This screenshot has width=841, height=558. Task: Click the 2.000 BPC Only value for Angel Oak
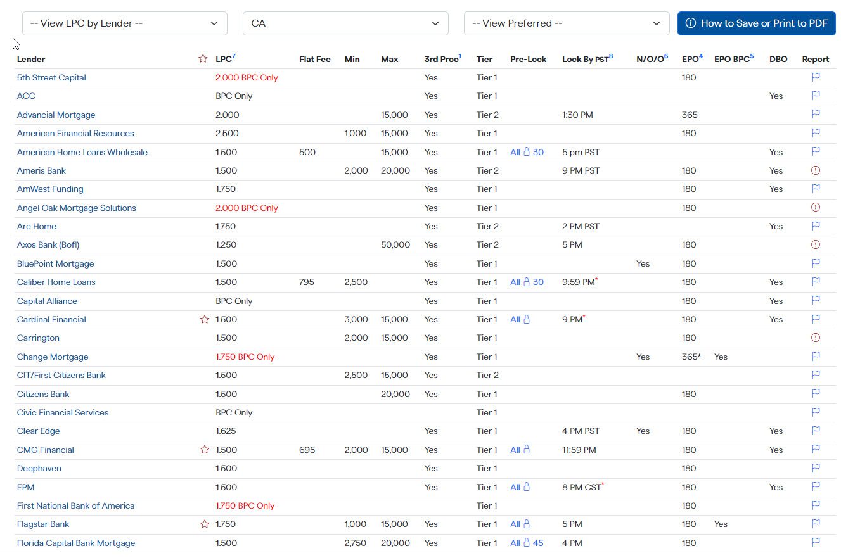tap(247, 208)
